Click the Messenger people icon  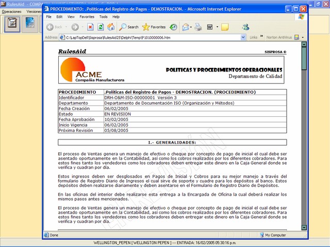tap(245, 27)
